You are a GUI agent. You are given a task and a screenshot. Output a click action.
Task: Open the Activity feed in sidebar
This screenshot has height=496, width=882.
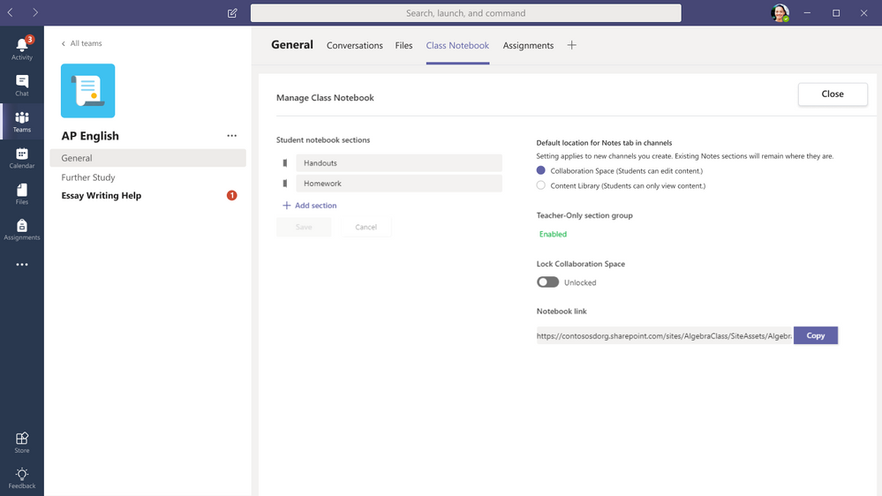[22, 48]
